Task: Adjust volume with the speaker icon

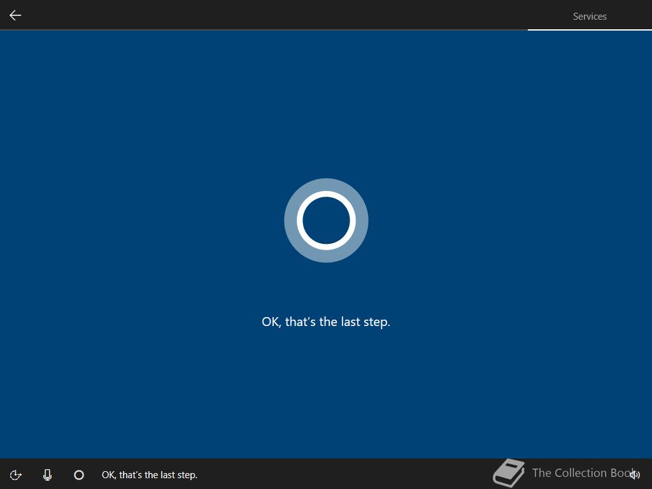Action: click(635, 474)
